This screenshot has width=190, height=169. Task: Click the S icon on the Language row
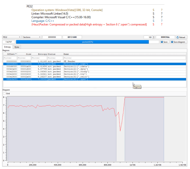coord(153,21)
